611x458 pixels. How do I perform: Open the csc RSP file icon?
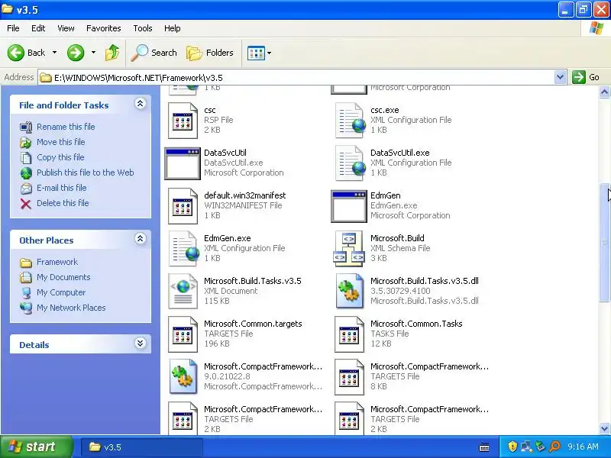click(x=183, y=121)
